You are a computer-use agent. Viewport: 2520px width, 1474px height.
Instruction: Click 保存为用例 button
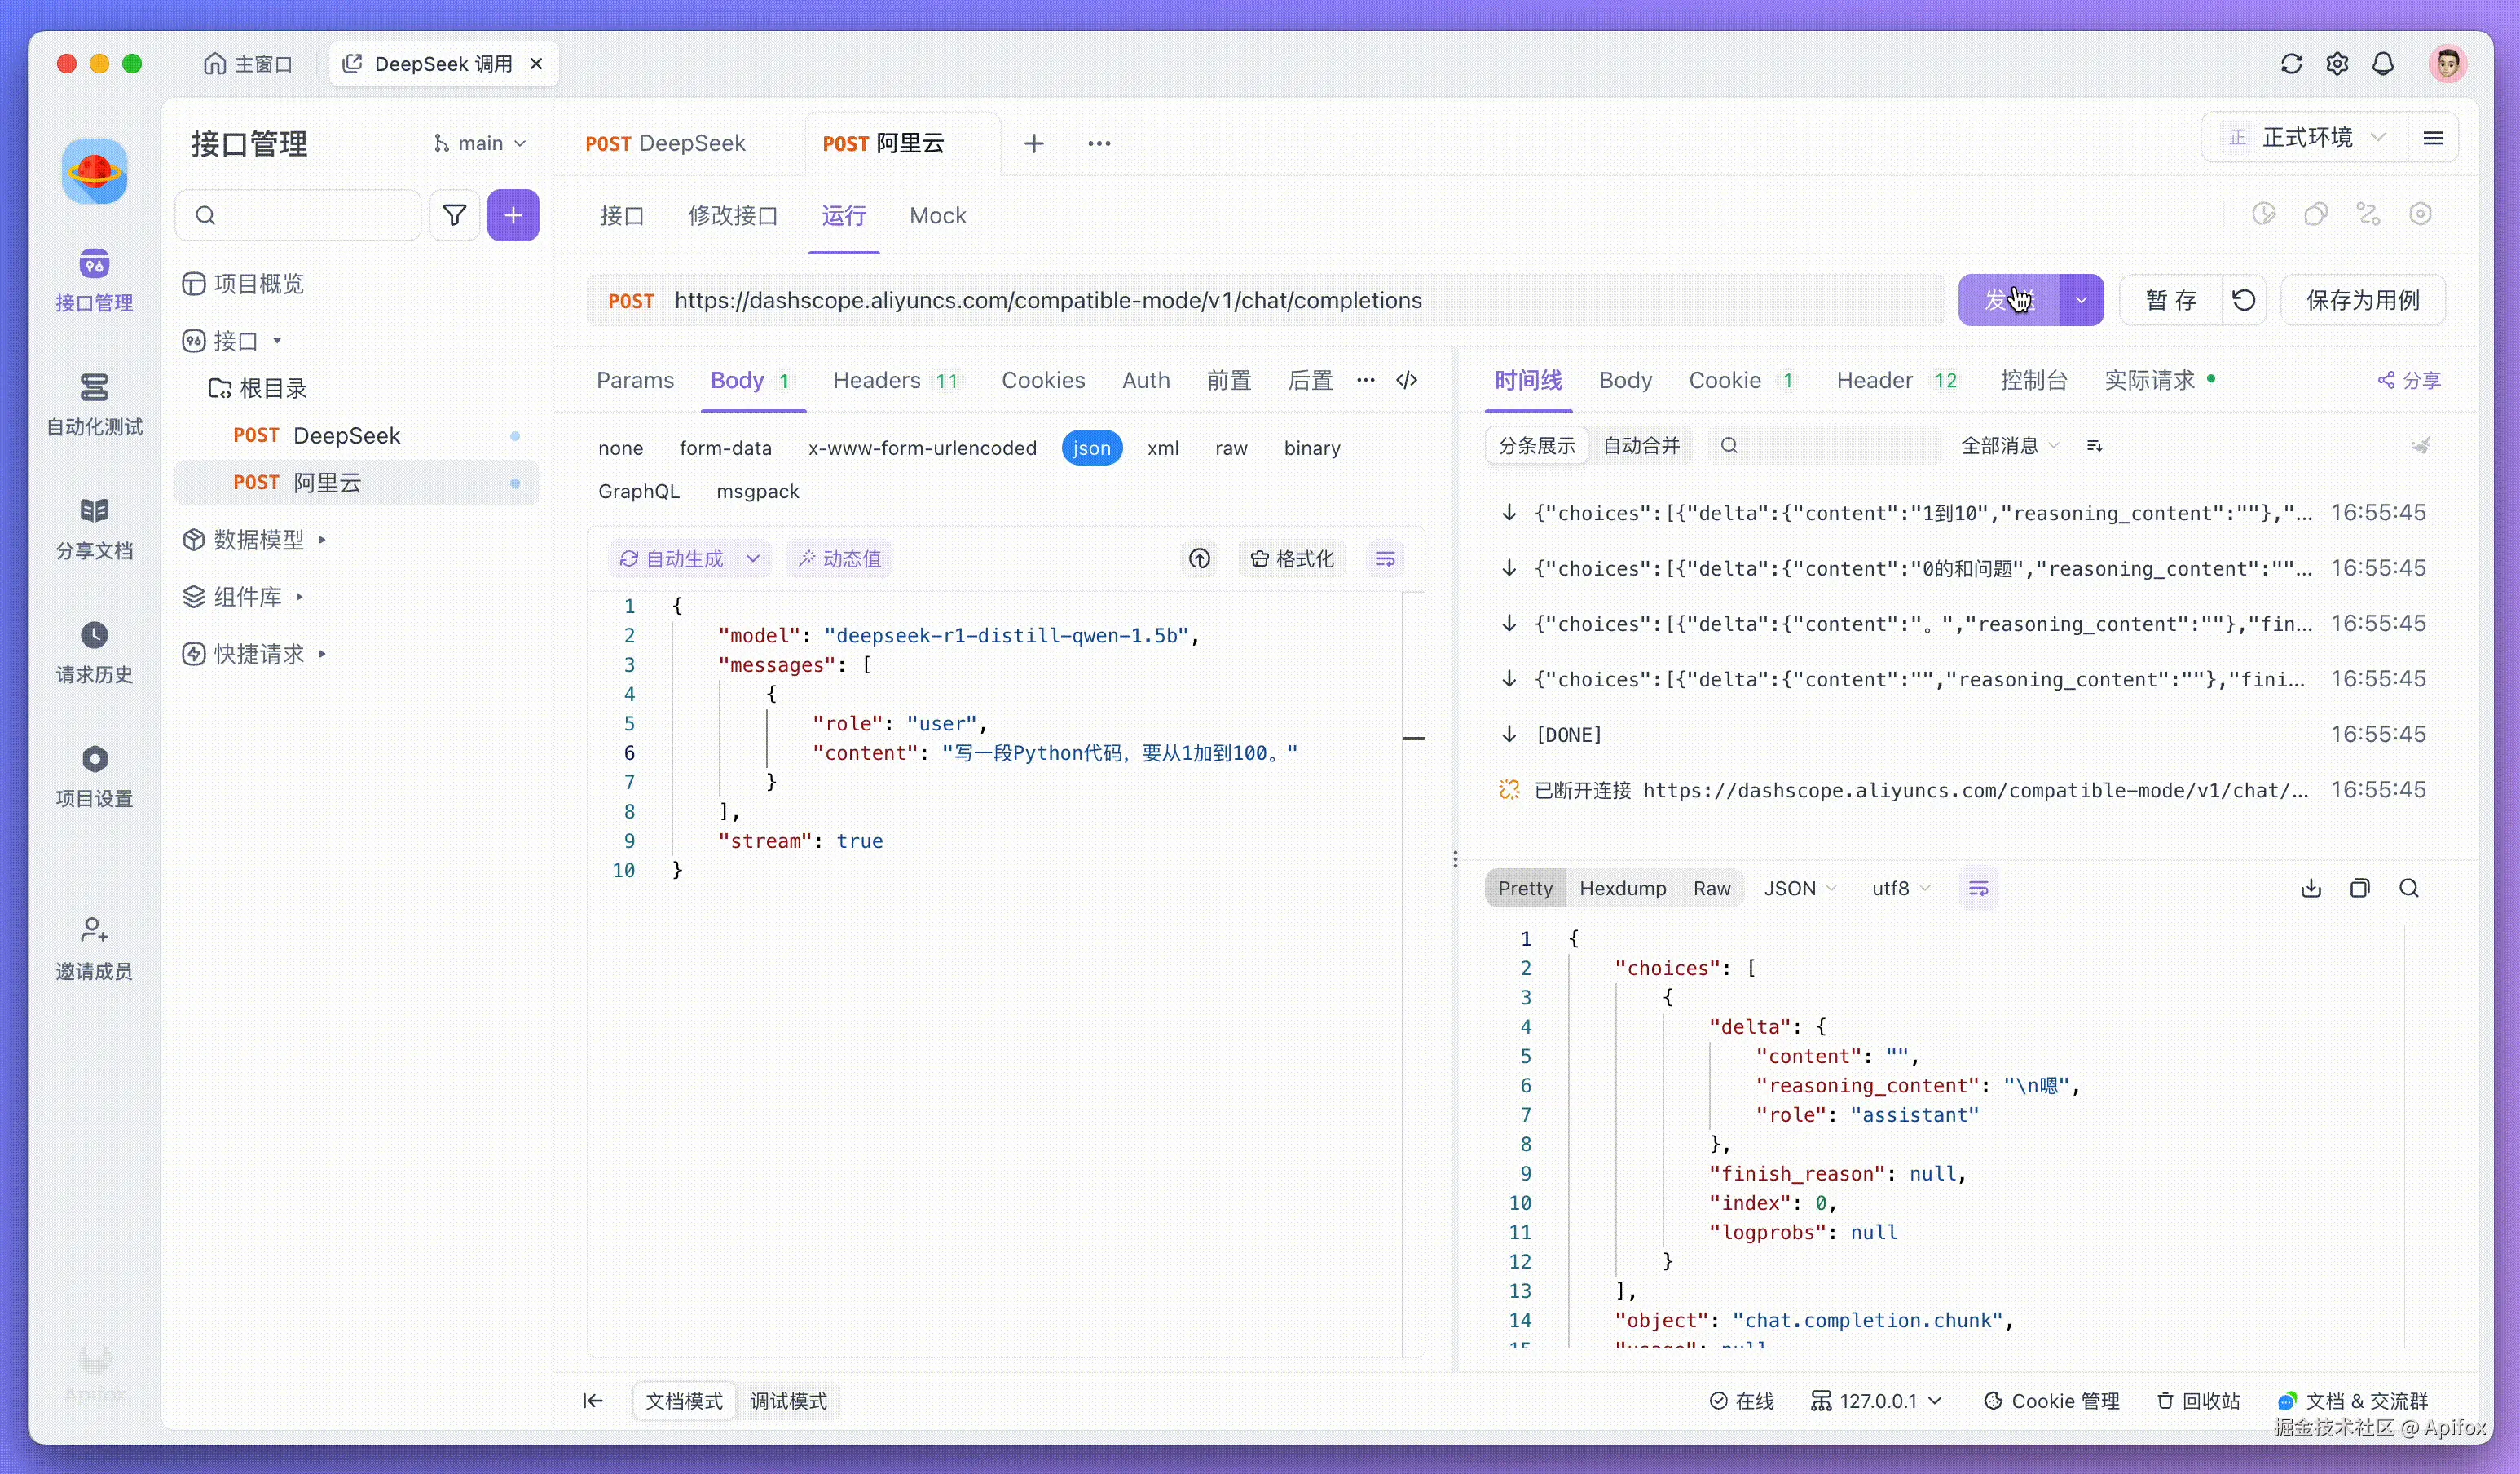[x=2363, y=300]
